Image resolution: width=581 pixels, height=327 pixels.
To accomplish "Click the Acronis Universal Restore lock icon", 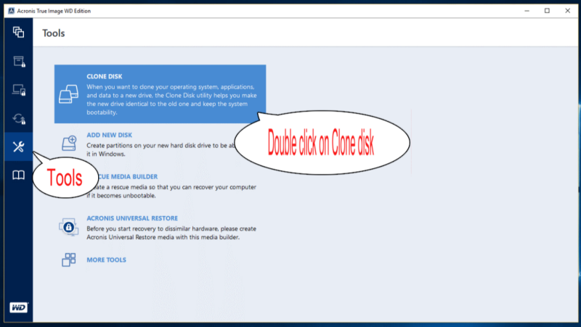I will [x=68, y=227].
